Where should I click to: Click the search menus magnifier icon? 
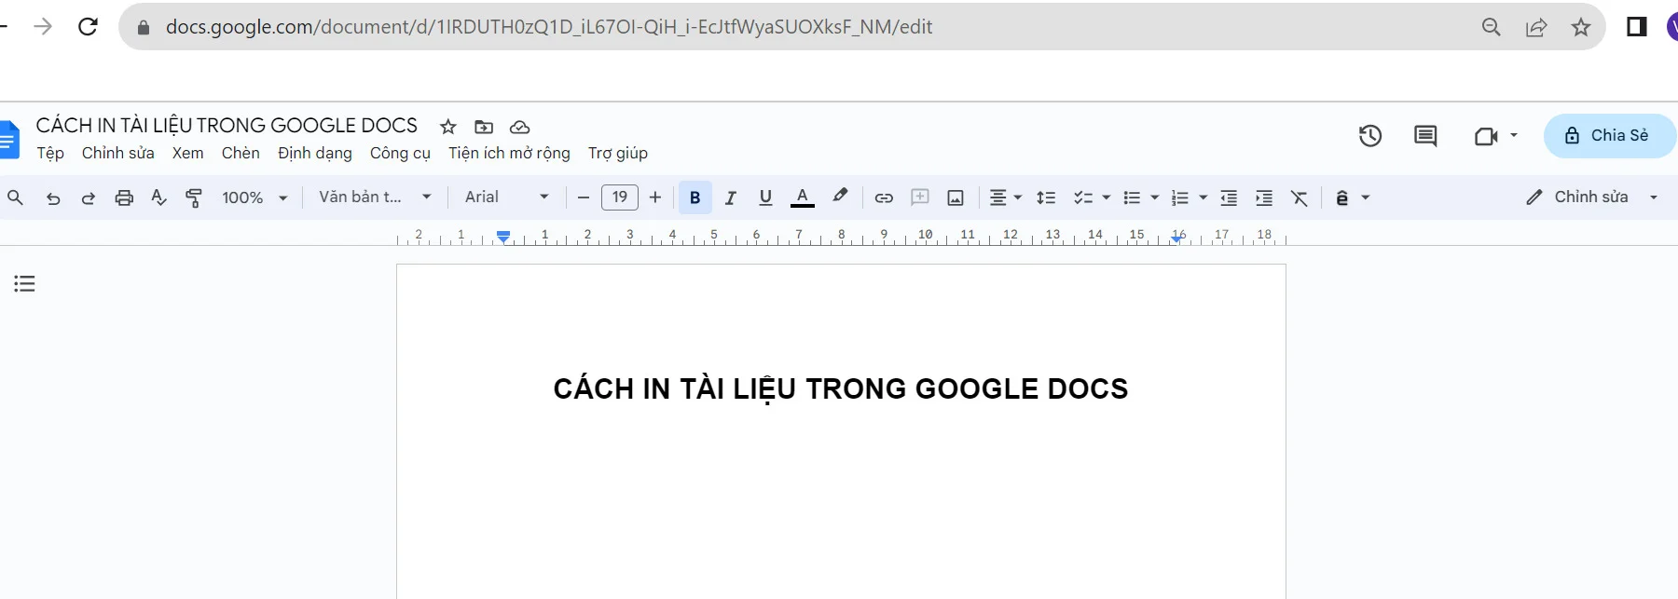click(16, 197)
